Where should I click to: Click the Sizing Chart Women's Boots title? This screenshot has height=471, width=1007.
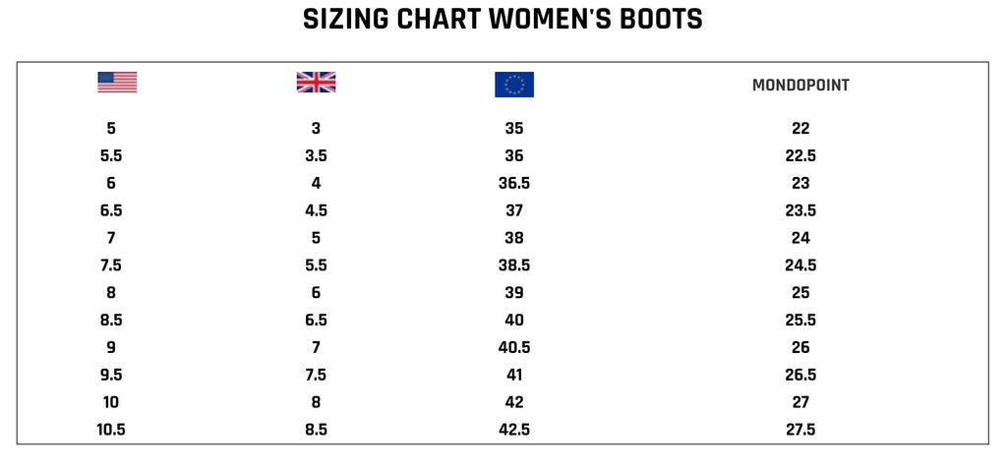point(503,20)
